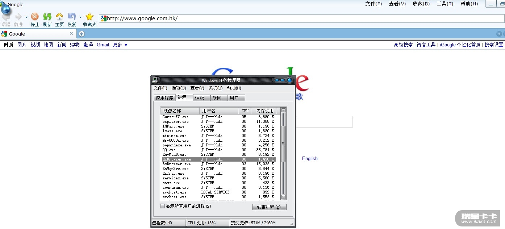Click the 结束进程 button
The height and width of the screenshot is (229, 505).
tap(269, 207)
